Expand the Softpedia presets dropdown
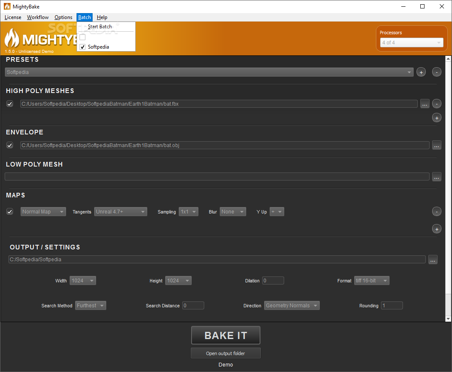This screenshot has height=372, width=452. (x=209, y=72)
